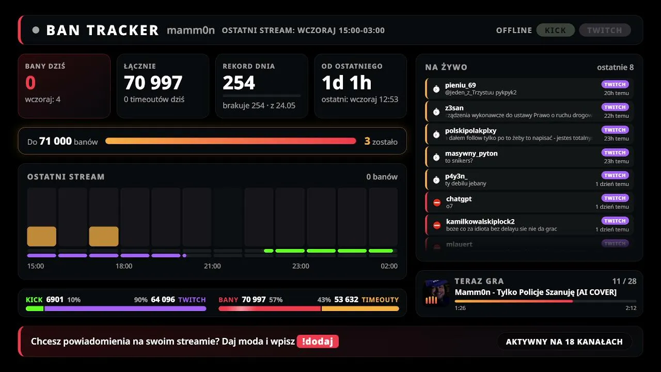Viewport: 661px width, 372px height.
Task: Click the mamm0n channel name in the header
Action: pyautogui.click(x=191, y=30)
